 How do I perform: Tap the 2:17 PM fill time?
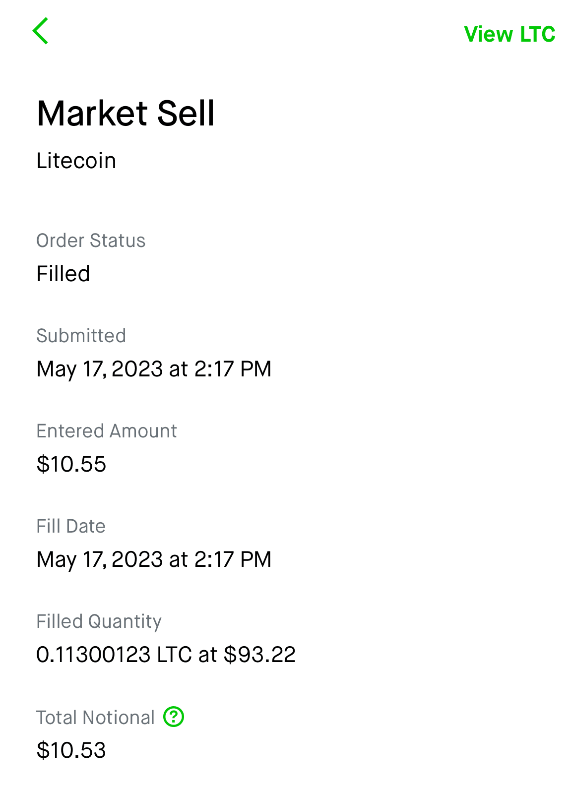pyautogui.click(x=233, y=559)
